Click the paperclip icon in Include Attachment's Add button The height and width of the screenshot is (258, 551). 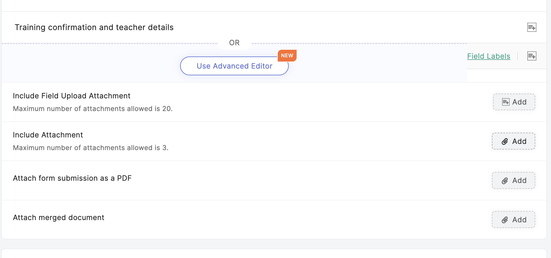click(505, 141)
